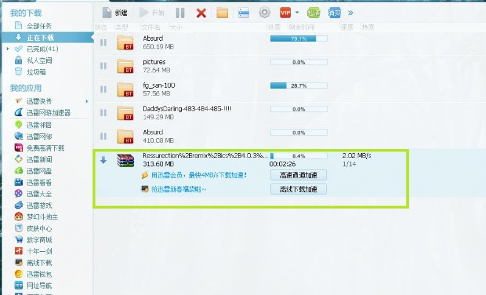Sort by the 进度 column header

tap(274, 27)
